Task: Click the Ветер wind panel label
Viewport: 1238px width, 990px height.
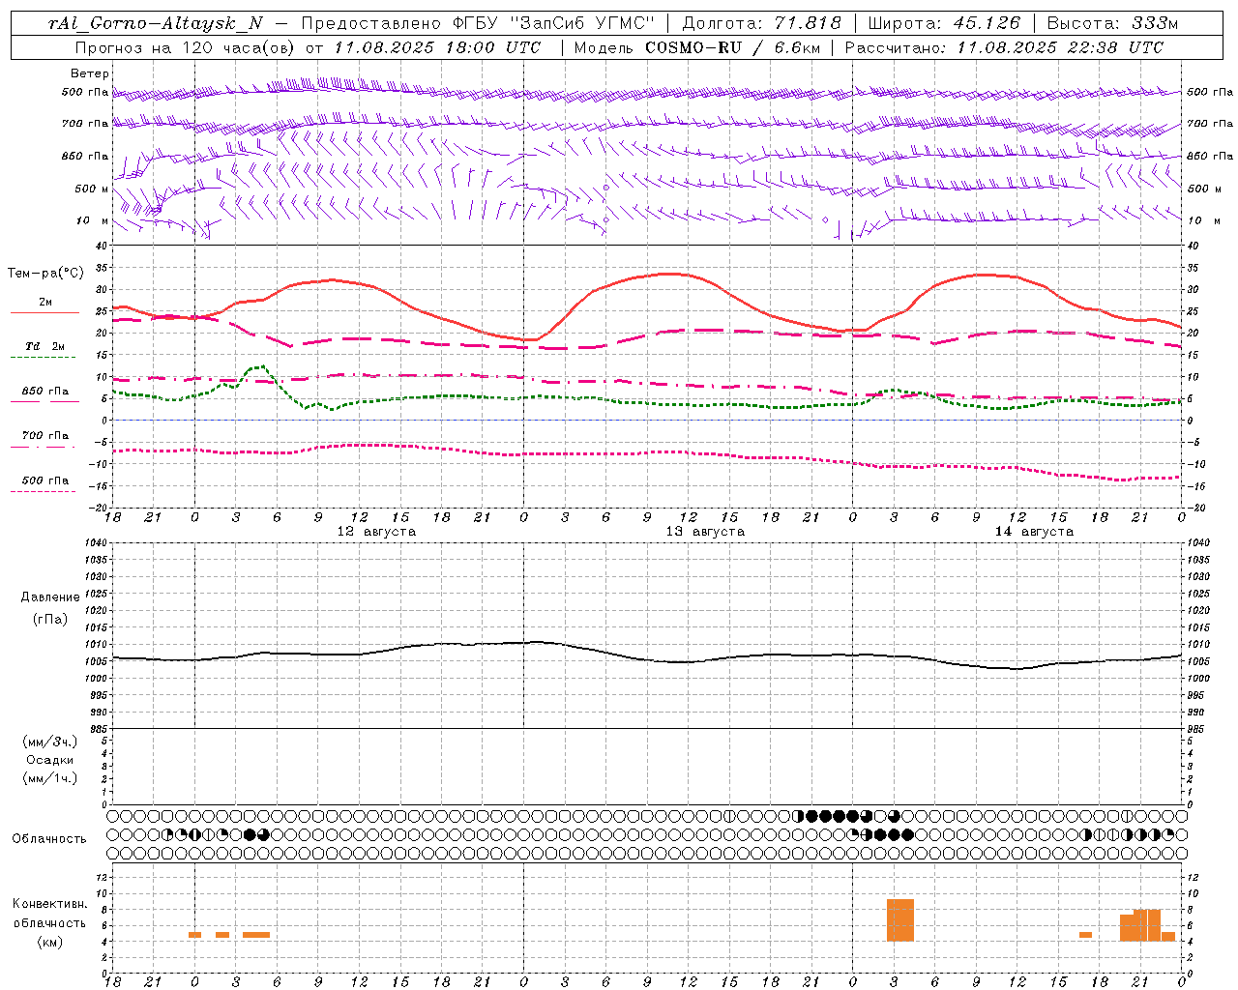Action: tap(90, 73)
